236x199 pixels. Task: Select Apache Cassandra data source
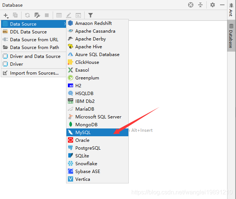click(97, 31)
